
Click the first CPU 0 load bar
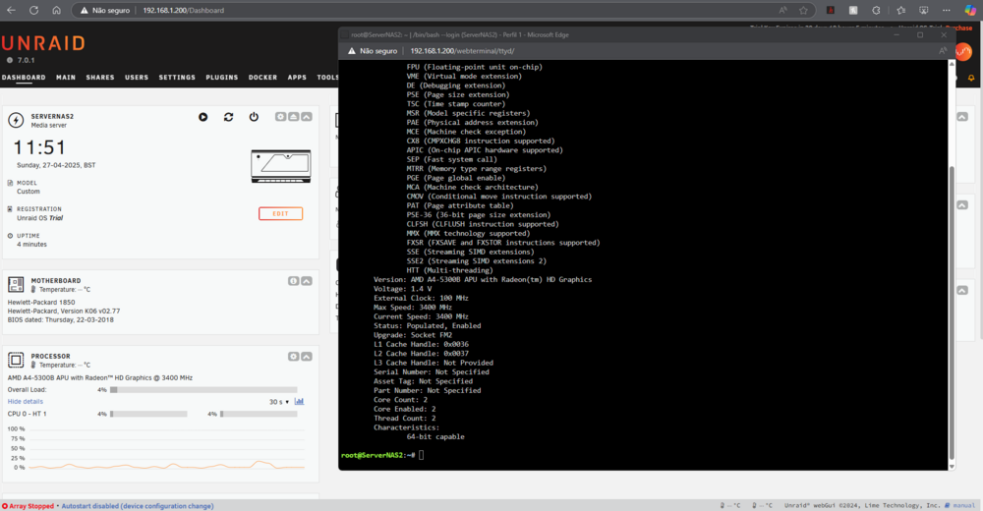pos(148,414)
